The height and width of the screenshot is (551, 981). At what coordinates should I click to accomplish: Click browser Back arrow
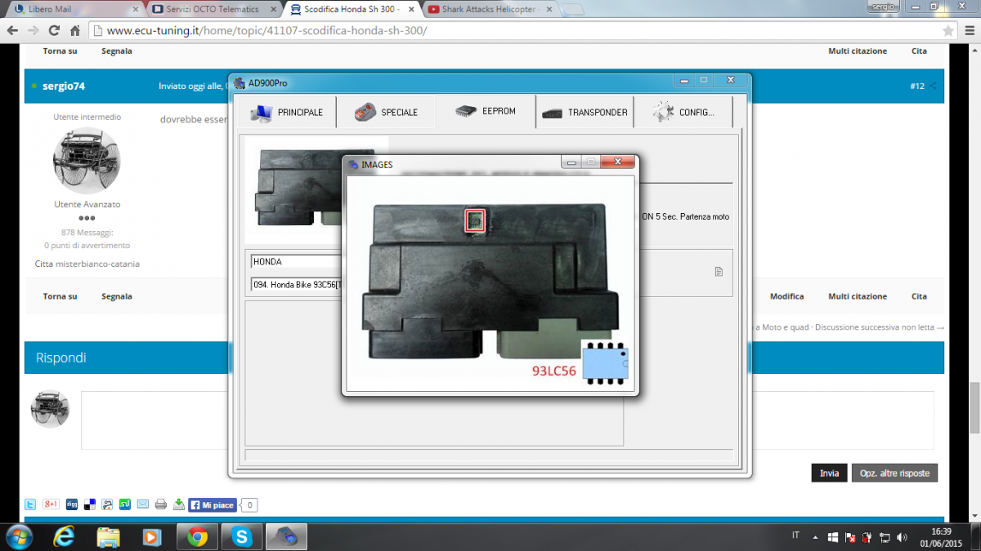13,30
